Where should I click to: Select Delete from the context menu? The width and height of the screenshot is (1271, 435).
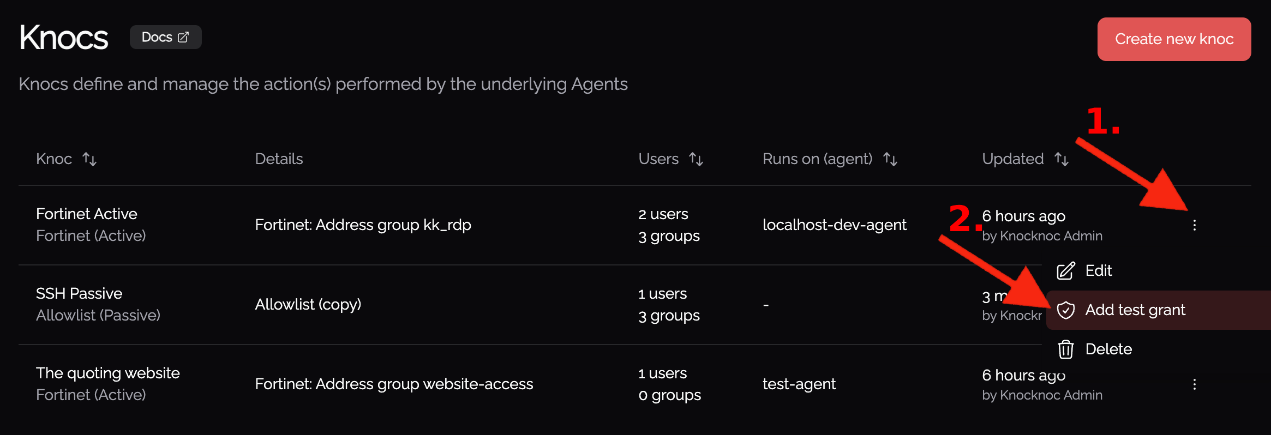pos(1108,349)
